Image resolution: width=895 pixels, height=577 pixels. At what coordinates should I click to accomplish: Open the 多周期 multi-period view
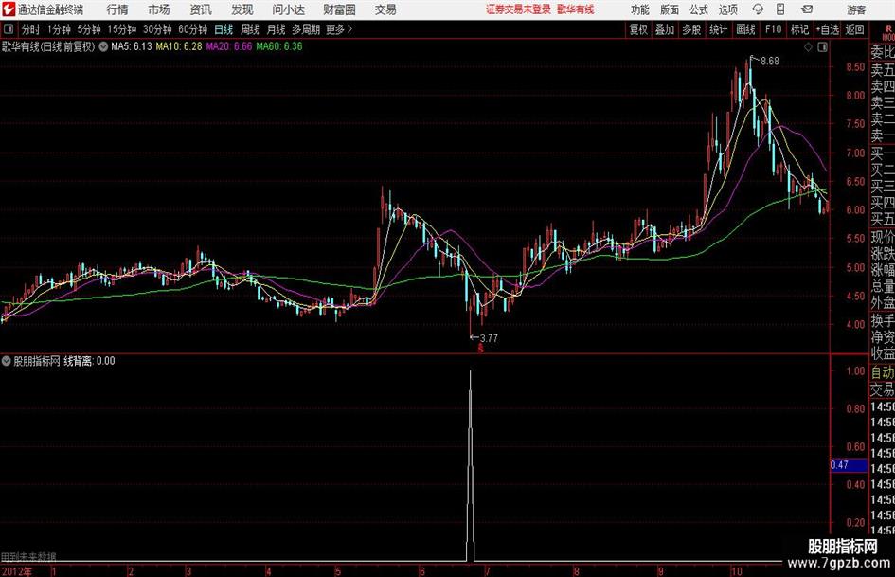[305, 29]
